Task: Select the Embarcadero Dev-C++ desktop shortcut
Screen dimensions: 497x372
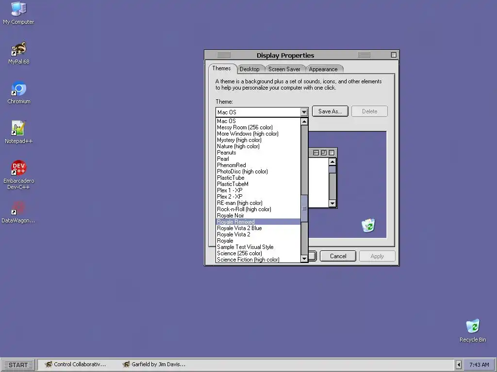Action: (18, 175)
